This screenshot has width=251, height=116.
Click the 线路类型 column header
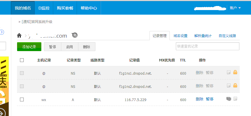(97, 60)
